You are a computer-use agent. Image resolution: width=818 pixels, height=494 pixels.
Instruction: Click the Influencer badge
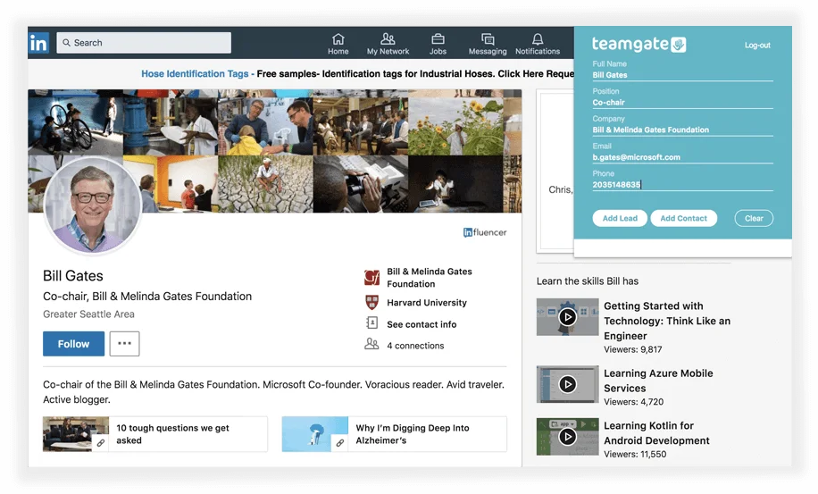tap(485, 232)
